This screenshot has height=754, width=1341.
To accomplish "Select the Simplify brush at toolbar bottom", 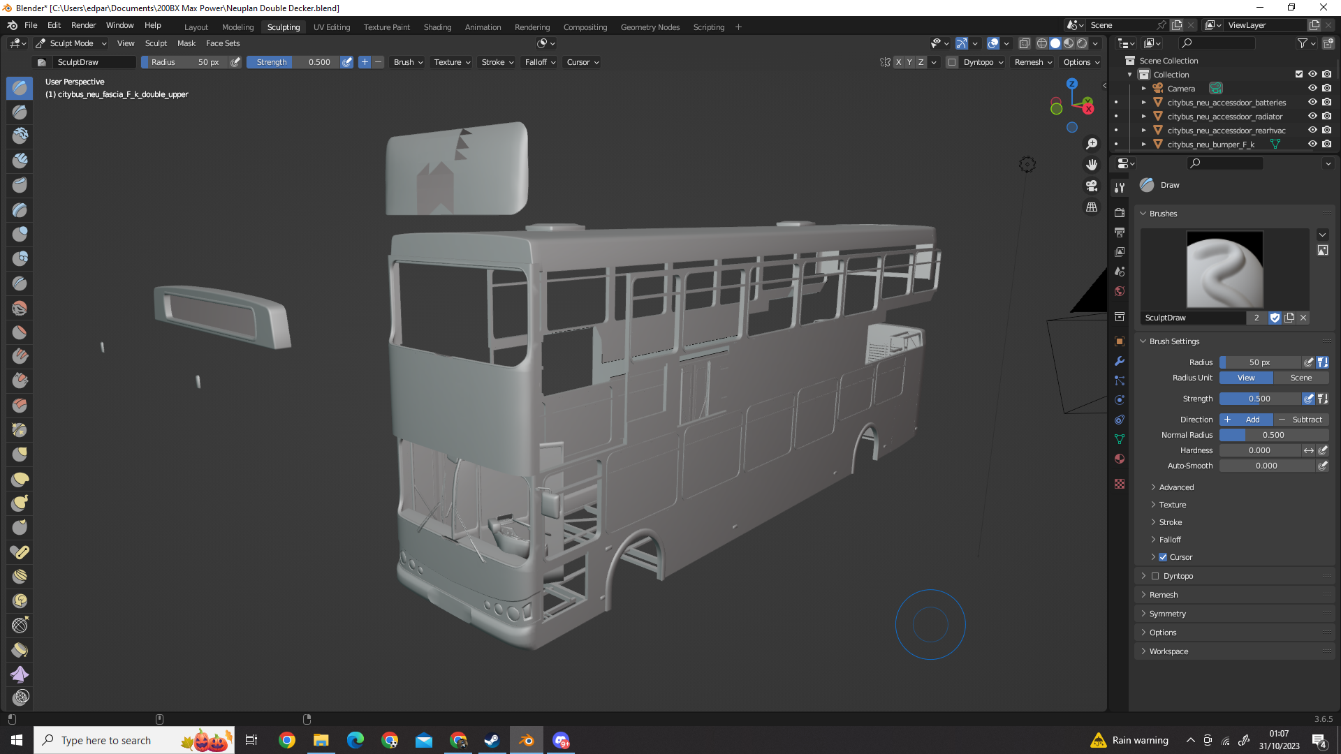I will [20, 697].
